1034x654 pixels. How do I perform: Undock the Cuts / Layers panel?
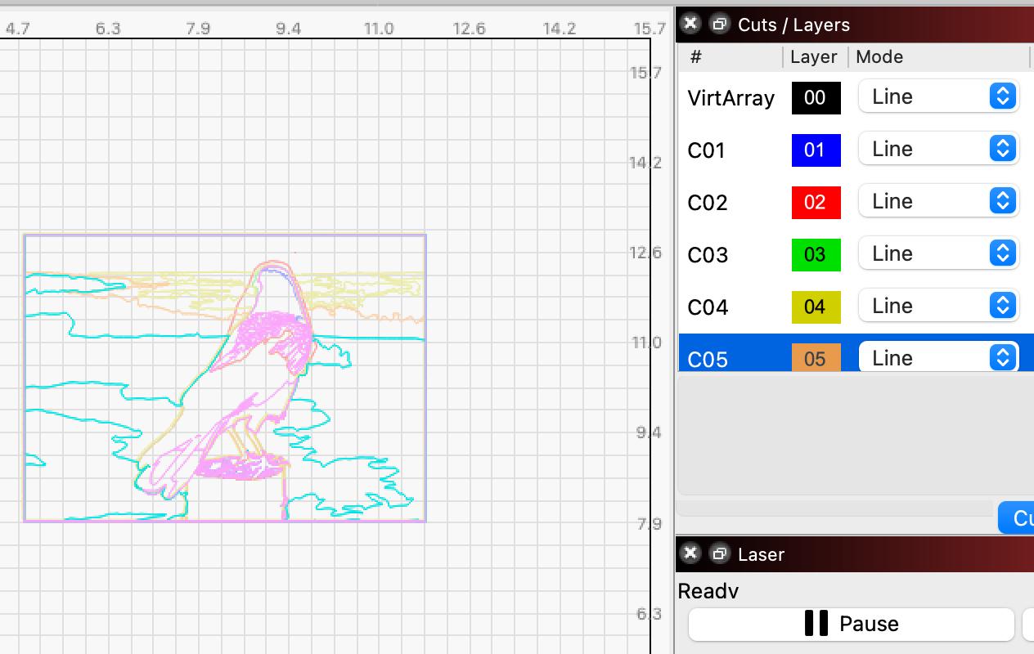719,24
